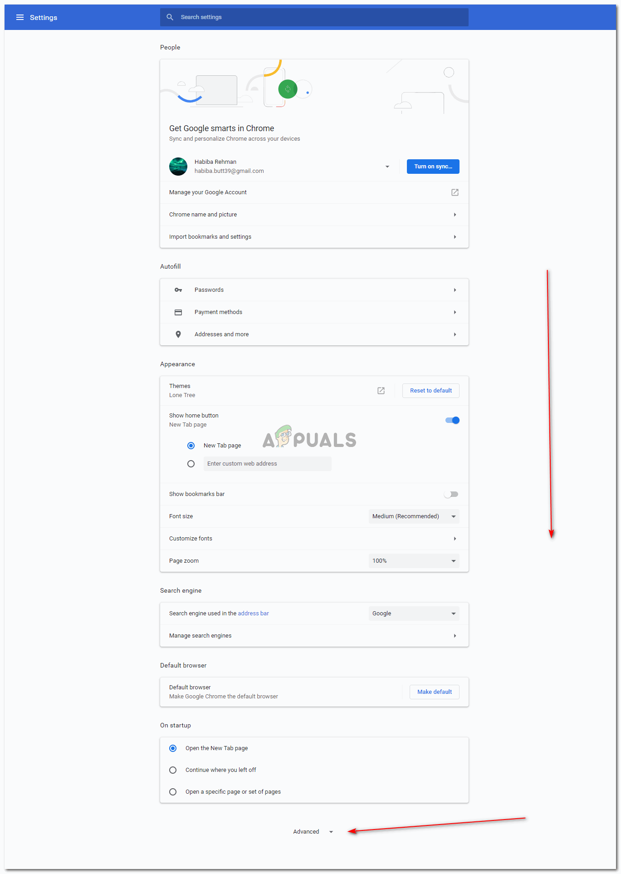Screen dimensions: 621x874
Task: Click the Addresses location pin icon
Action: click(x=178, y=334)
